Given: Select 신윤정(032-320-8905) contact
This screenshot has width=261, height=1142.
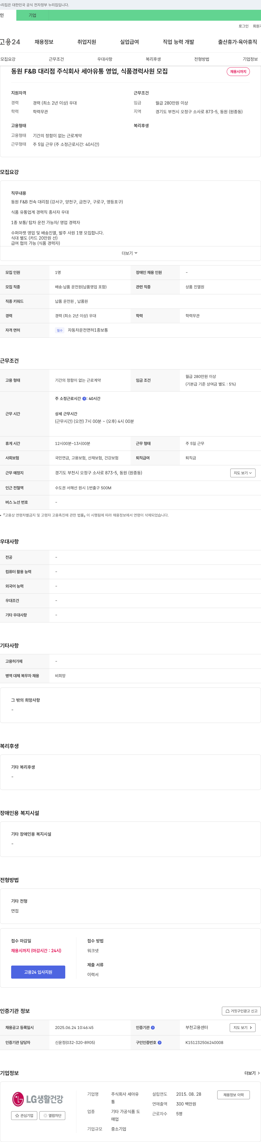Looking at the screenshot, I should click(75, 1043).
